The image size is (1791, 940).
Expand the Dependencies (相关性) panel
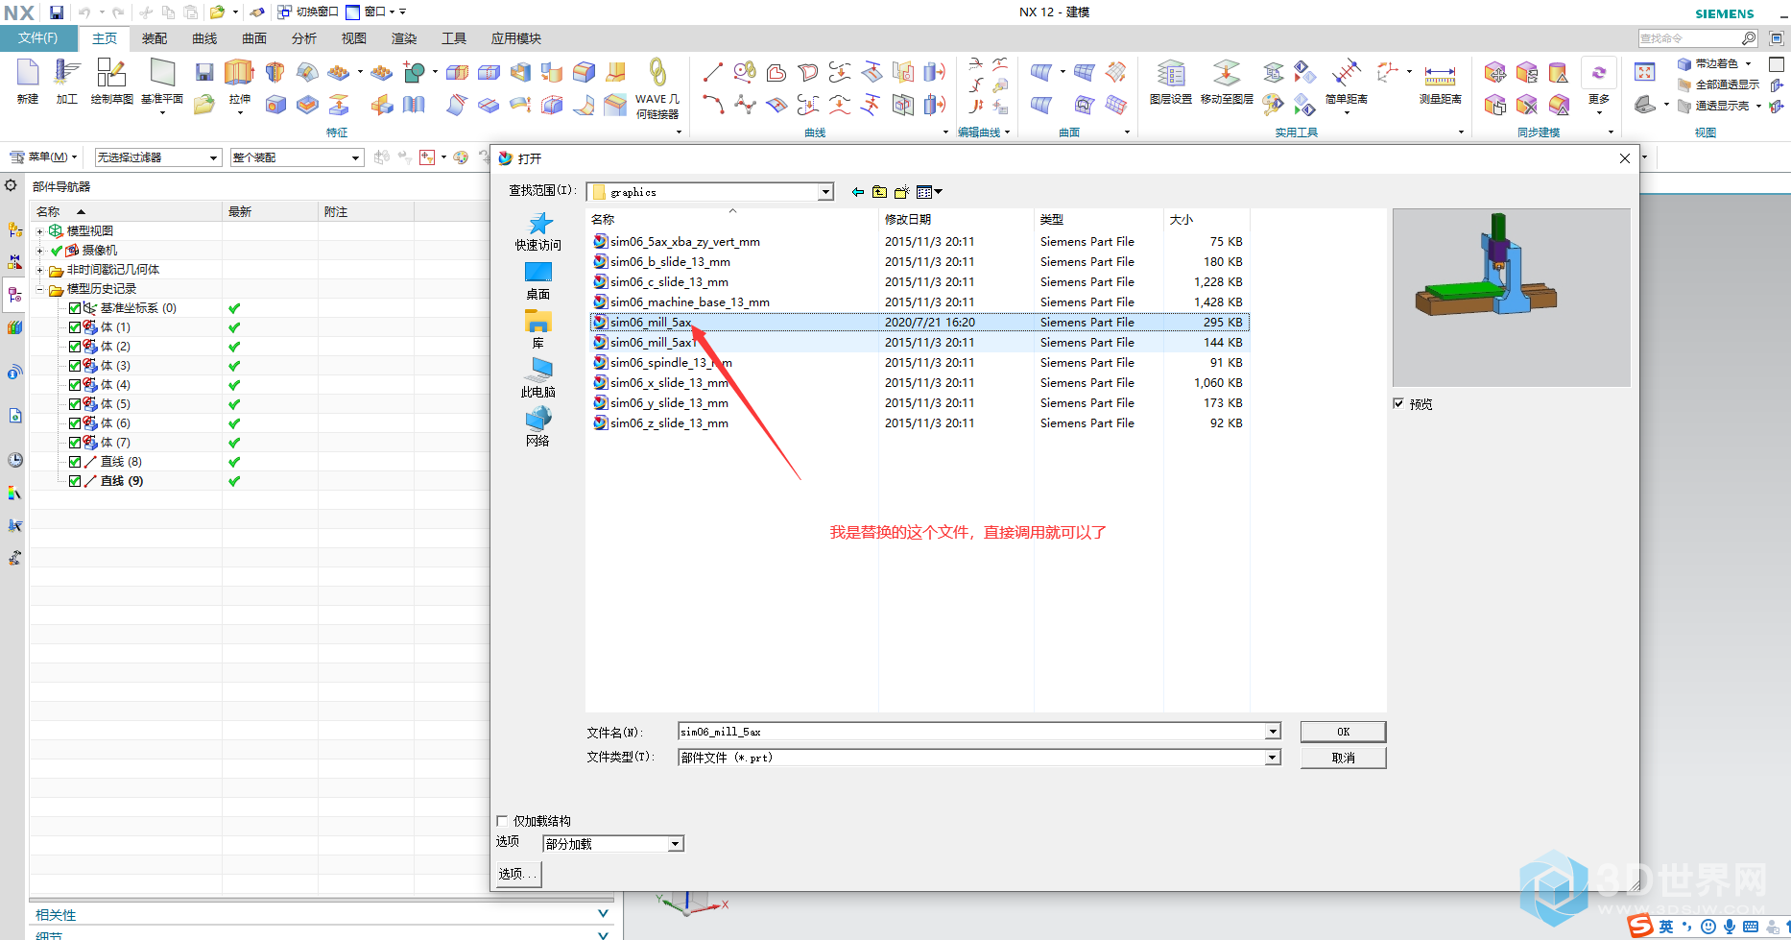pyautogui.click(x=603, y=914)
